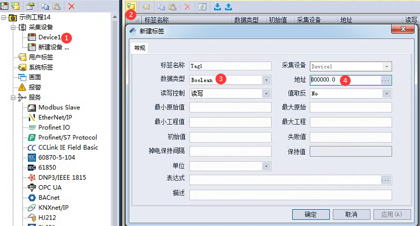This screenshot has height=226, width=420.
Task: Click the 标签名称 column header
Action: pyautogui.click(x=157, y=20)
